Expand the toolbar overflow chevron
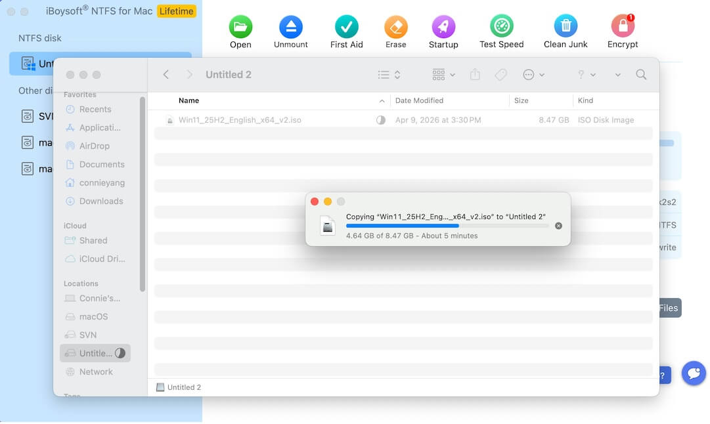Screen dimensions: 710x424 [x=617, y=75]
